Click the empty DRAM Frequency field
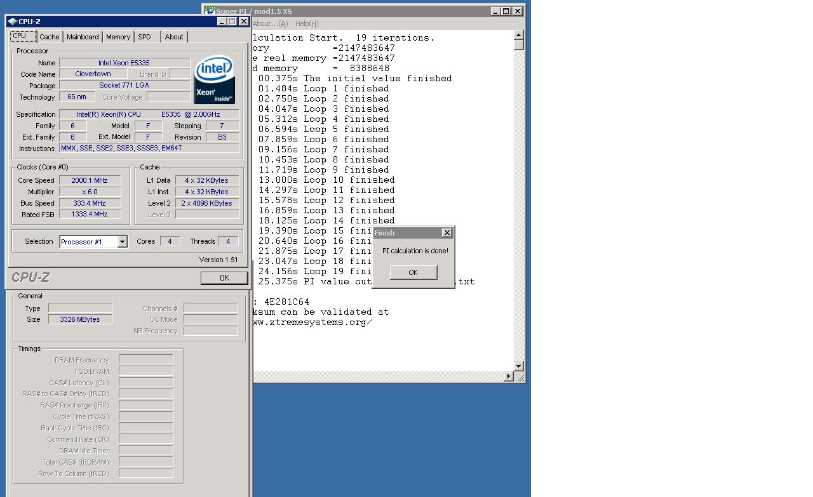The height and width of the screenshot is (497, 813). coord(146,360)
